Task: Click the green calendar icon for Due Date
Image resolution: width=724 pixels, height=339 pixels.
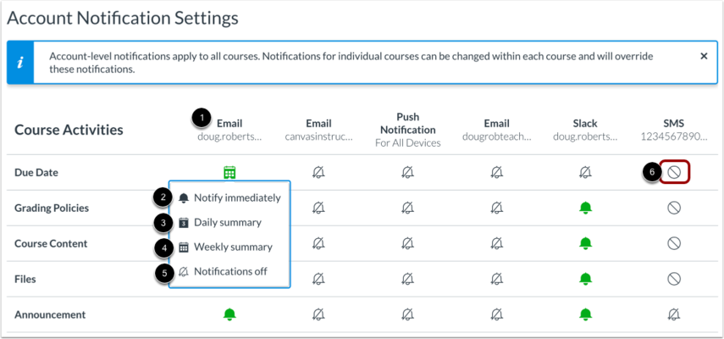Action: click(229, 173)
